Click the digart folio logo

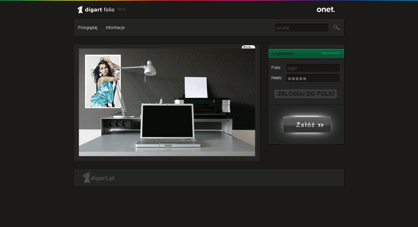tap(96, 10)
